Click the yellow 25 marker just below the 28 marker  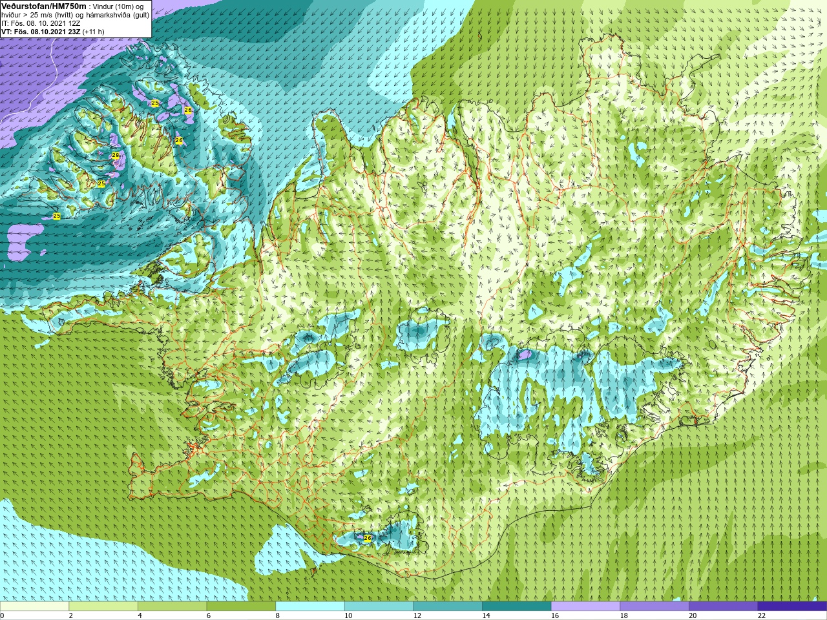(x=101, y=184)
